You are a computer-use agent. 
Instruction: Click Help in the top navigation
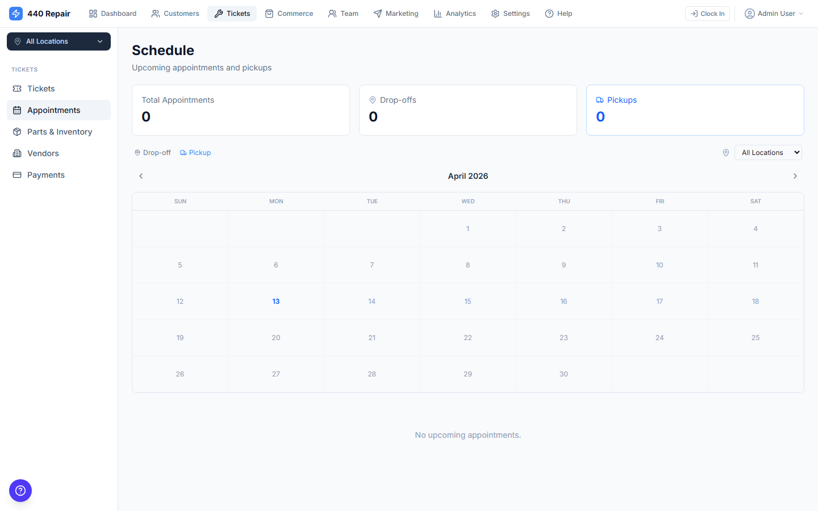pos(558,13)
